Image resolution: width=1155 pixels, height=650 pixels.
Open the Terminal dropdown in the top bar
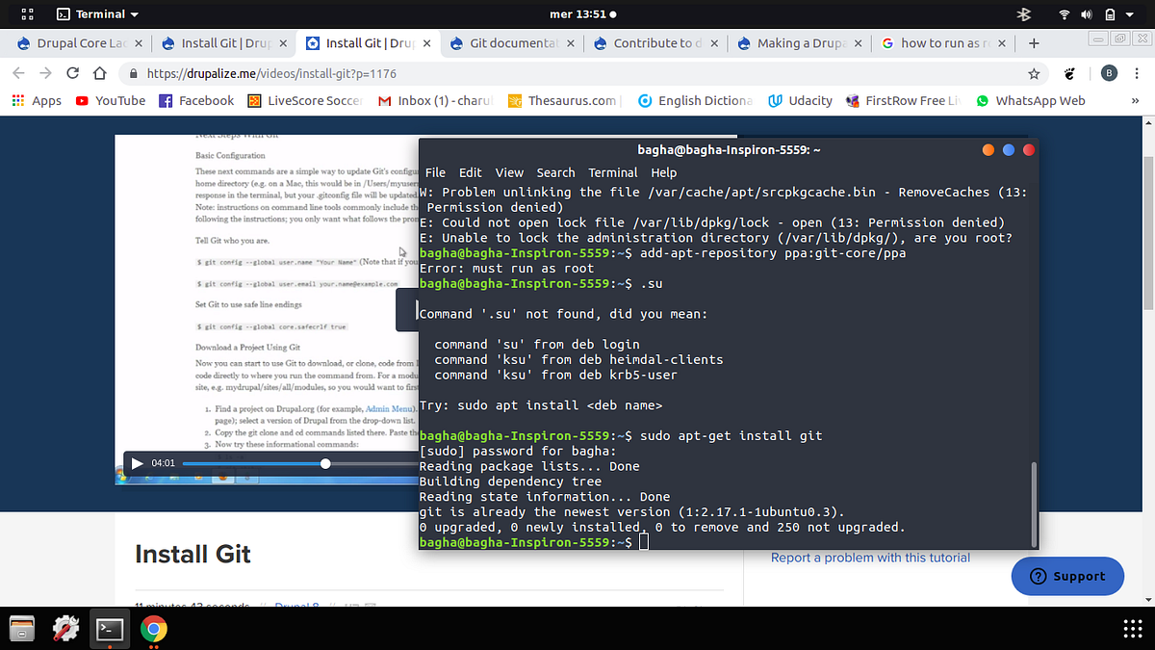(x=96, y=14)
